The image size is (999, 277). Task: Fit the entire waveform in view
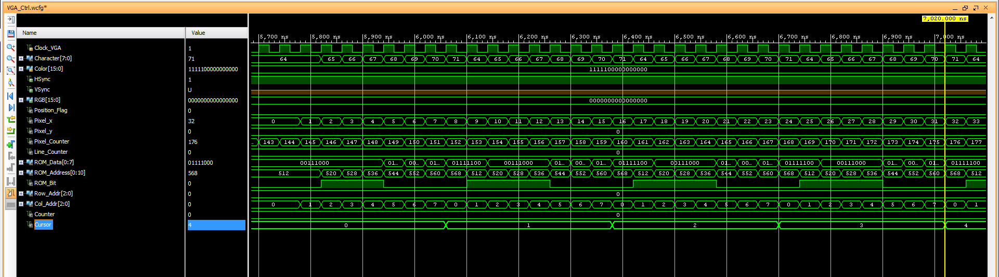[x=11, y=70]
